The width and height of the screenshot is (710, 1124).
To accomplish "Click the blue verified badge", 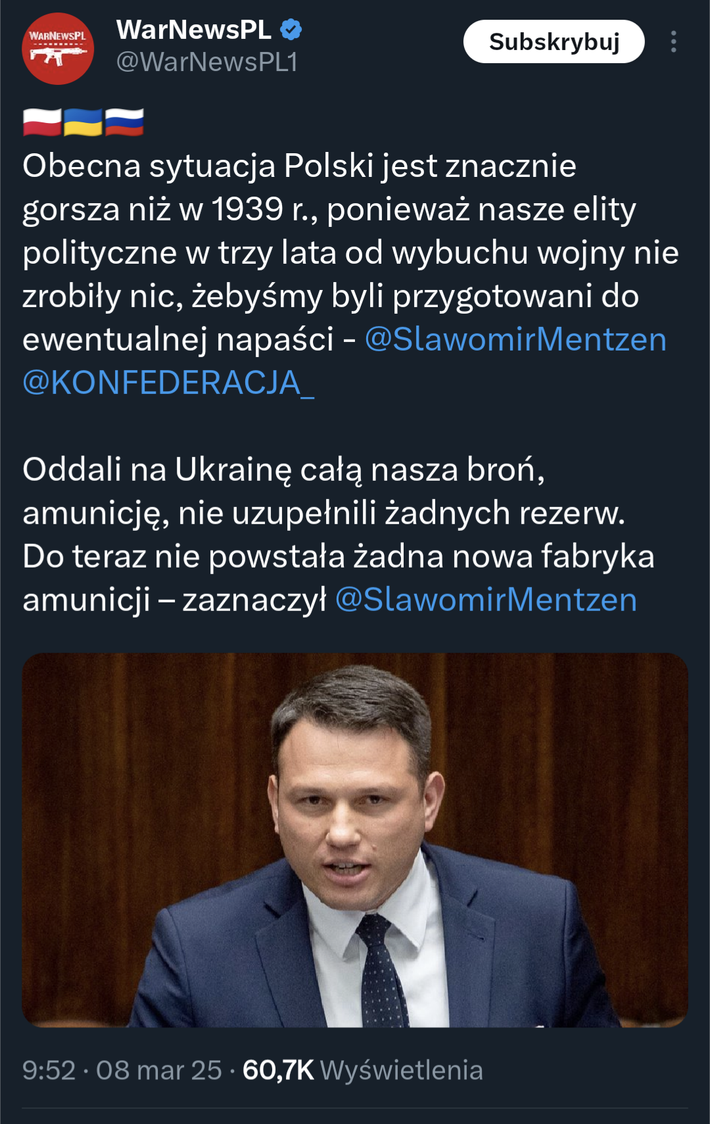I will pyautogui.click(x=291, y=30).
